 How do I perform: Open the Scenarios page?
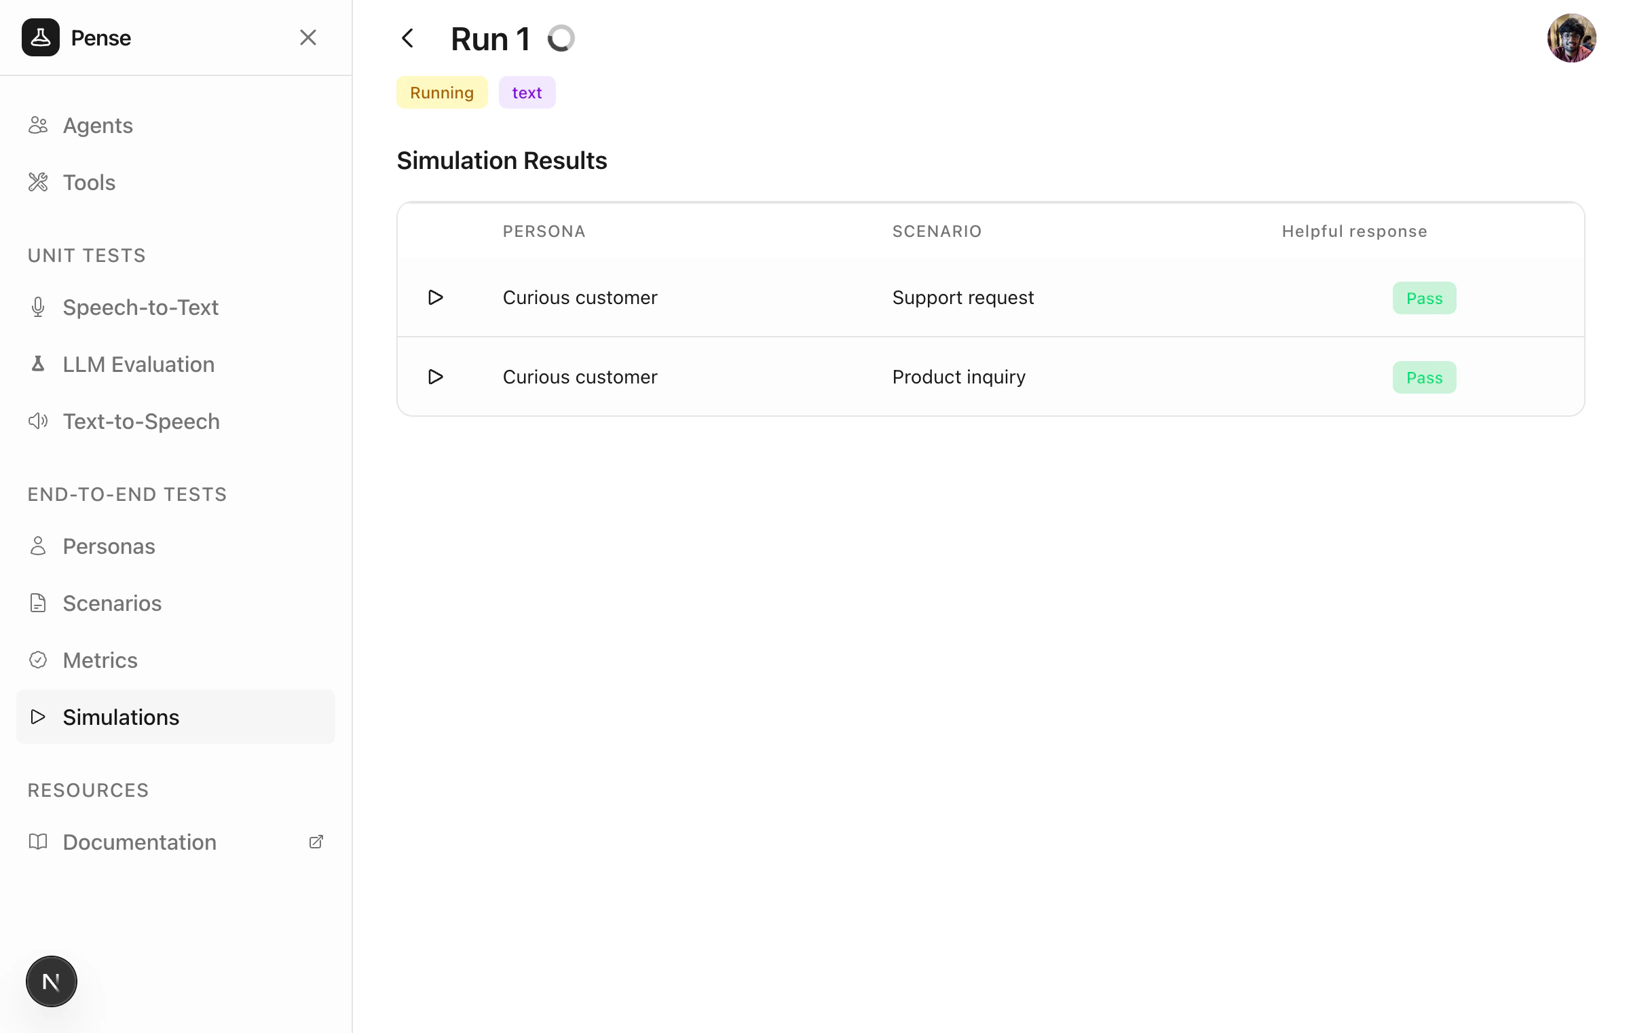[x=112, y=603]
